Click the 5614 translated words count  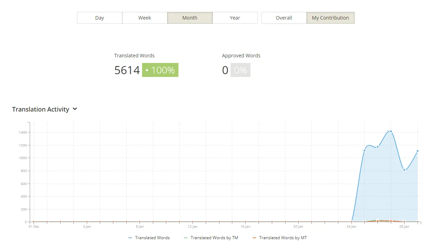point(127,70)
